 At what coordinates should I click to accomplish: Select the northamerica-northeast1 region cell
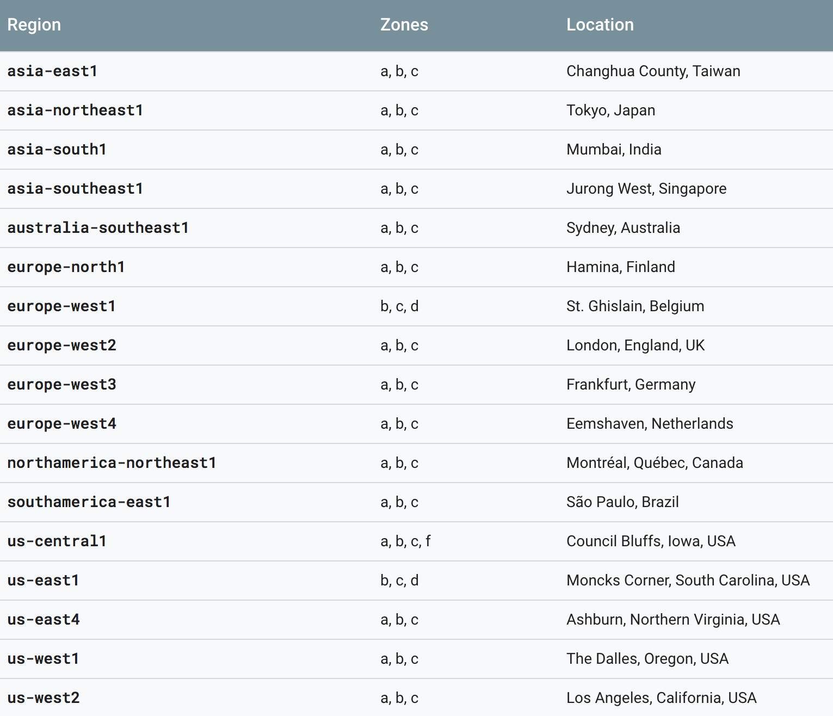point(112,463)
